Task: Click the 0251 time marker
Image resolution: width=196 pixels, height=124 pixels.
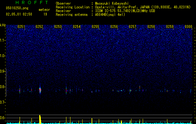Action: click(x=21, y=27)
